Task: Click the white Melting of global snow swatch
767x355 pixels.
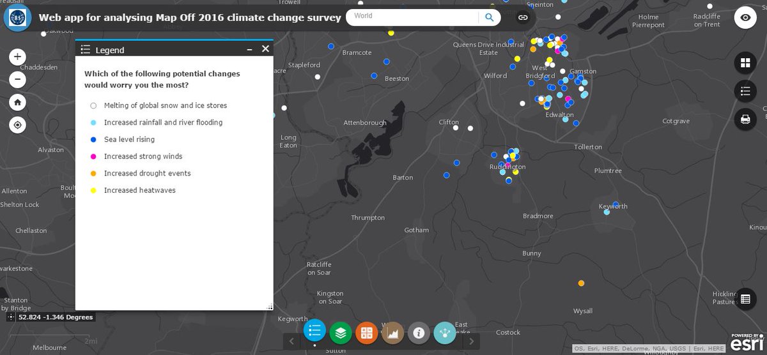Action: tap(93, 105)
